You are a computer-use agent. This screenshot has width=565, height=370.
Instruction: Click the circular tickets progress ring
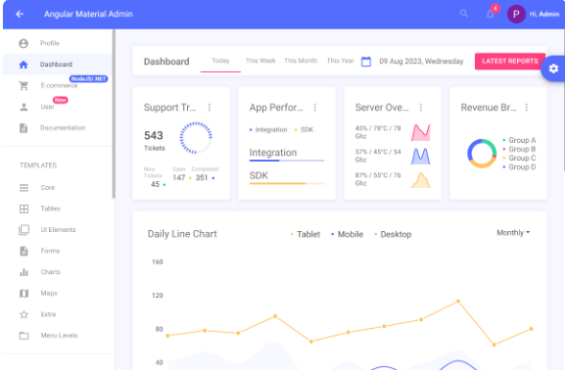pos(196,138)
